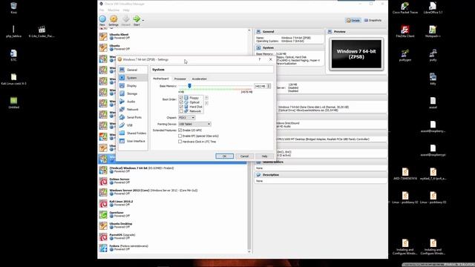Click Settings gear toolbar icon in Manager
Image resolution: width=475 pixels, height=267 pixels.
[114, 21]
